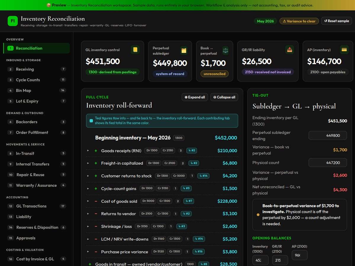Image resolution: width=355 pixels, height=266 pixels.
Task: Click the inbox icon on GR/IR liability card
Action: (x=290, y=50)
